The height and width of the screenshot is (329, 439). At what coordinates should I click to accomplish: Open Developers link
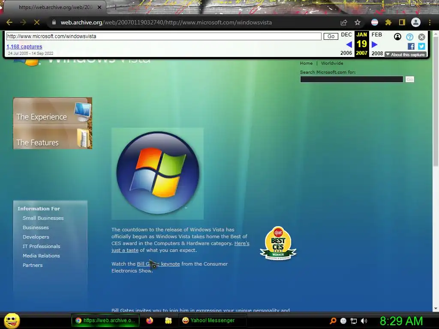click(x=36, y=236)
